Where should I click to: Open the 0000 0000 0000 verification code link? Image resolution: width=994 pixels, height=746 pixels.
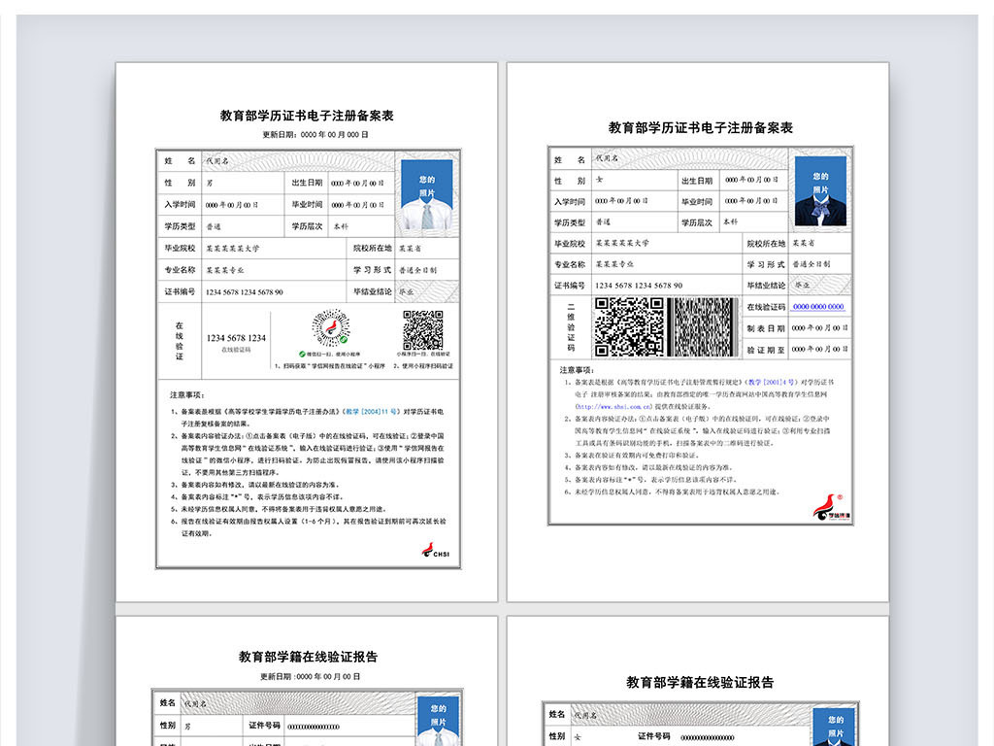coord(818,306)
